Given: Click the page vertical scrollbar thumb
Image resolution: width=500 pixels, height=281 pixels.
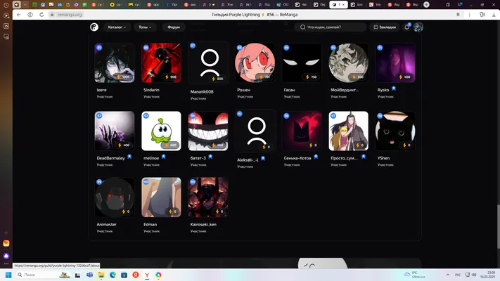Looking at the screenshot, I should (498, 226).
